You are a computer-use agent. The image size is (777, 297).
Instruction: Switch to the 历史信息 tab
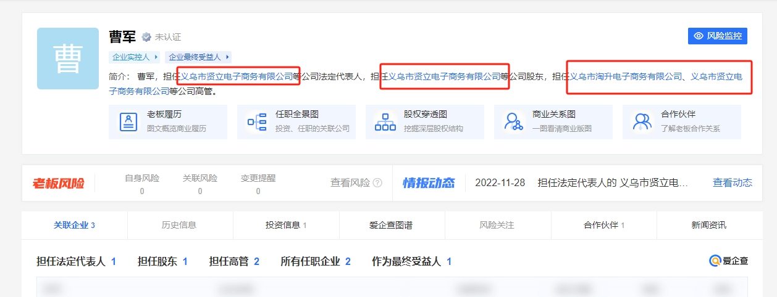click(x=179, y=225)
